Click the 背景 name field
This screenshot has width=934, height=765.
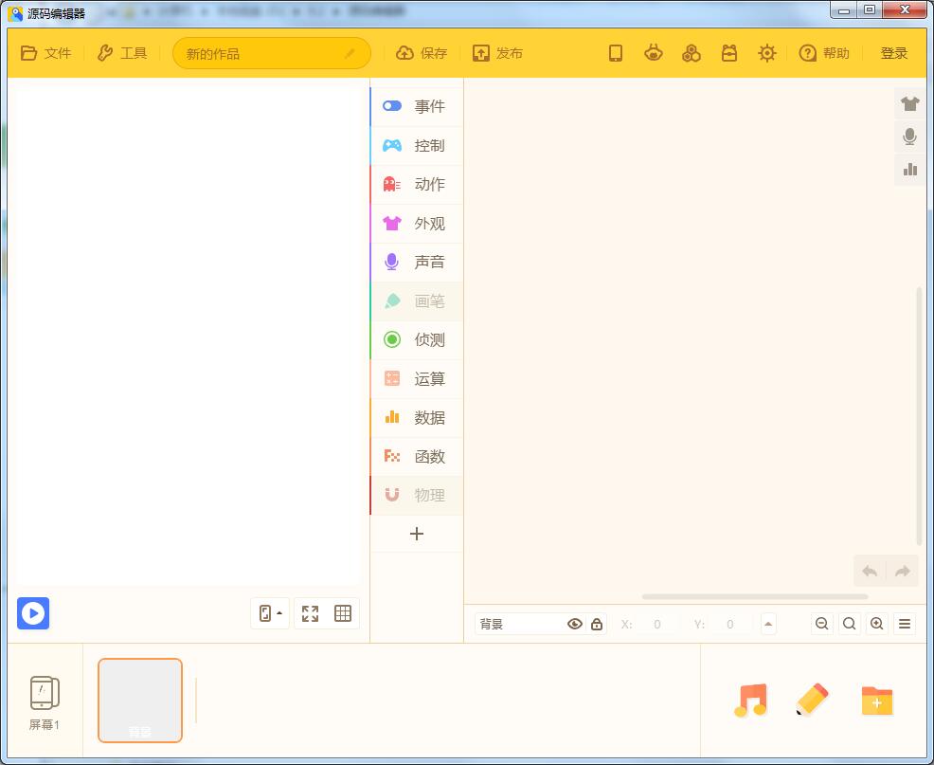[520, 625]
